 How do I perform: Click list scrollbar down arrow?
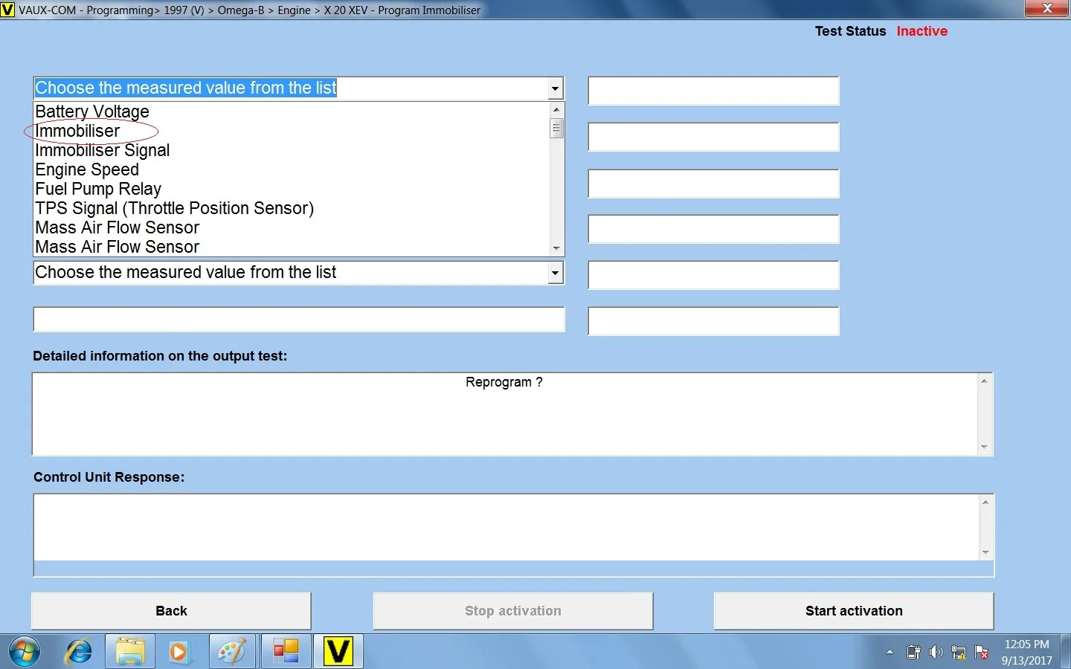tap(556, 248)
